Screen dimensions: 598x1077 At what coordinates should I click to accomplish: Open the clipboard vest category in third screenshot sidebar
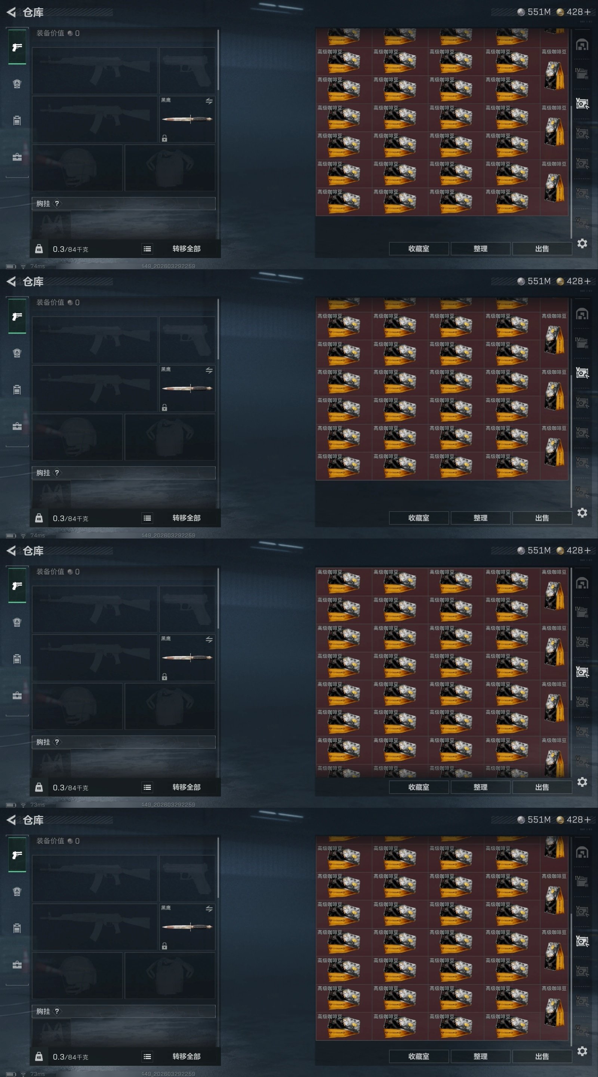17,659
